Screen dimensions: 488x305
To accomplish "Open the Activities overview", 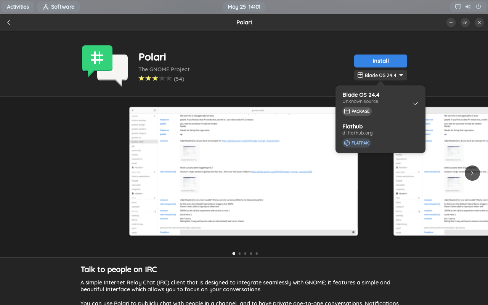I will (x=18, y=7).
